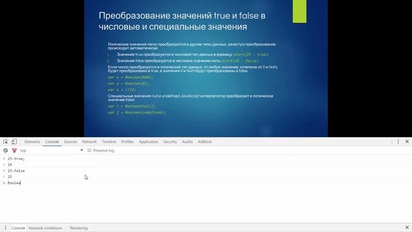Clear the console with the ban icon

pyautogui.click(x=6, y=150)
